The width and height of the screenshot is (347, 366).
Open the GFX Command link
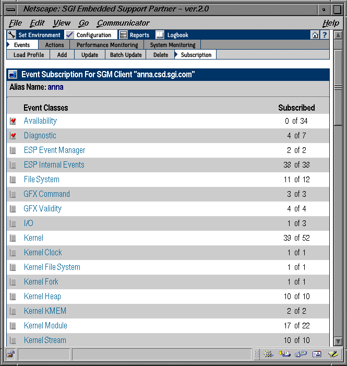click(46, 194)
